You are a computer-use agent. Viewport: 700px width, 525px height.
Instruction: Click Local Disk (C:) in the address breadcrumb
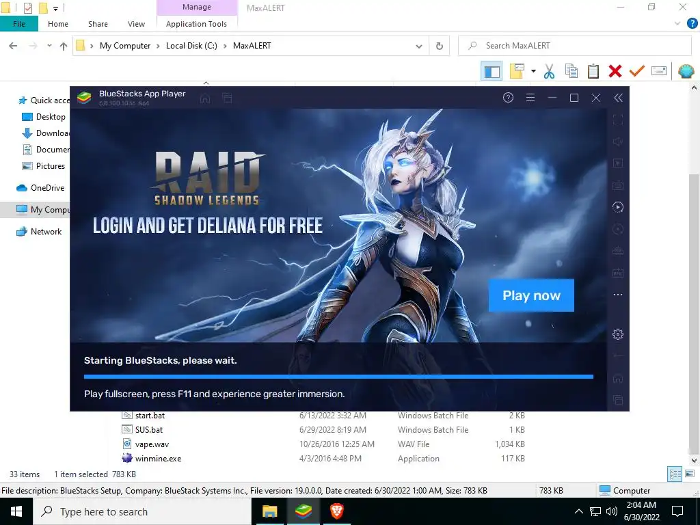tap(191, 46)
